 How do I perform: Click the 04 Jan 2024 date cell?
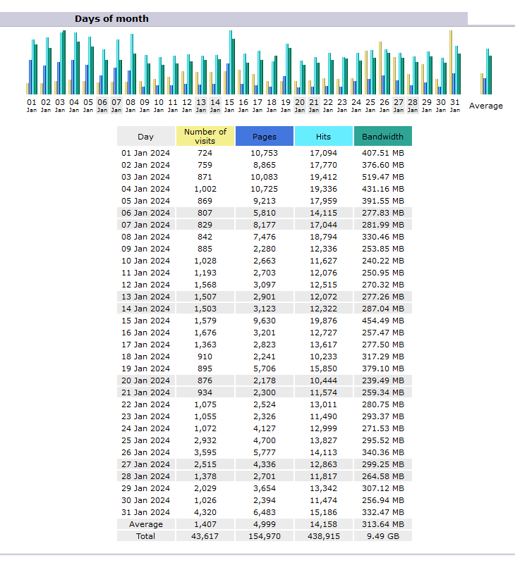coord(145,189)
